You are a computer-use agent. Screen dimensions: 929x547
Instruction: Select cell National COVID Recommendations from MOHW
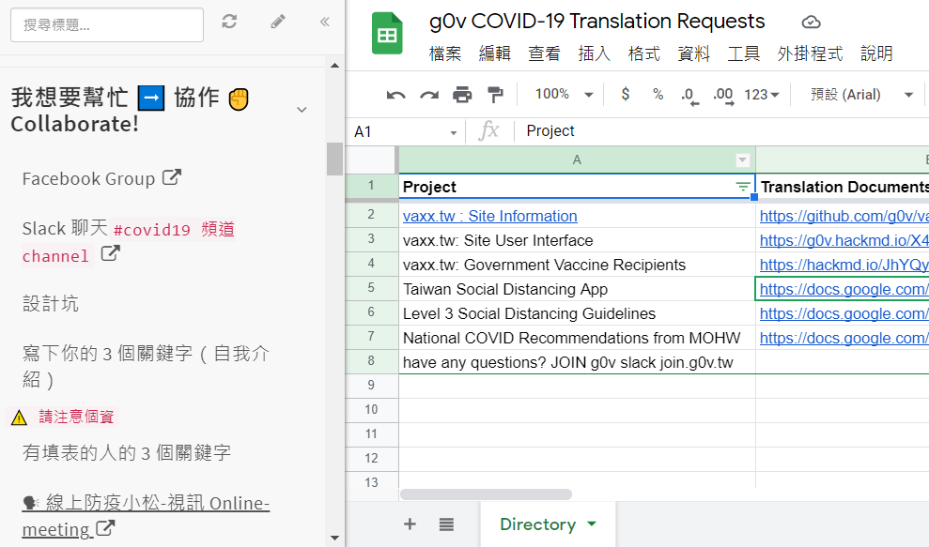coord(577,338)
